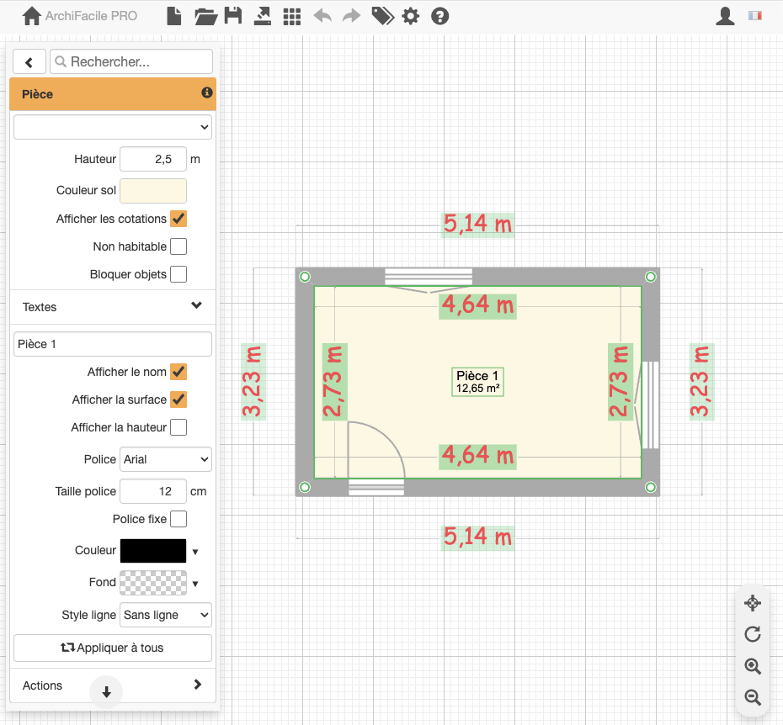Open the black Couleur text swatch
783x725 pixels.
(153, 551)
